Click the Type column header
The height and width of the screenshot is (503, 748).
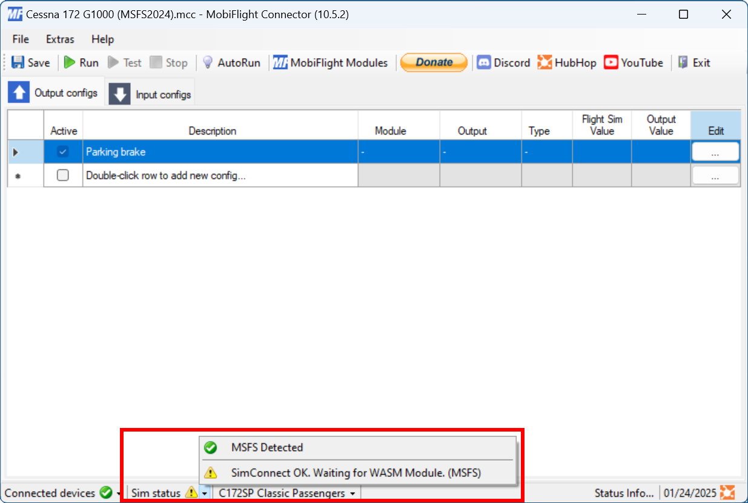(547, 125)
